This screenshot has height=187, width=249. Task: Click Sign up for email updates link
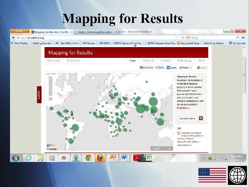[188, 142]
